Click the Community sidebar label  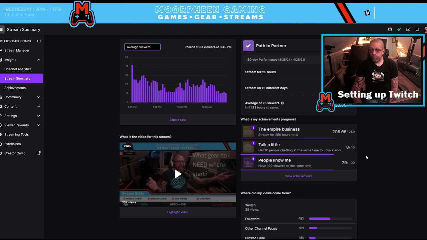pyautogui.click(x=13, y=97)
